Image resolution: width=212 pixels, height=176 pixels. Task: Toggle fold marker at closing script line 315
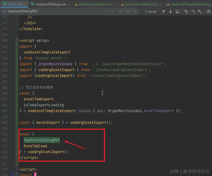(x=18, y=158)
